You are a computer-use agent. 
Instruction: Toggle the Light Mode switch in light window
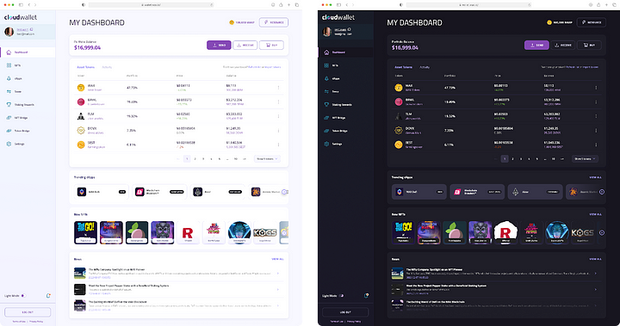(x=23, y=296)
